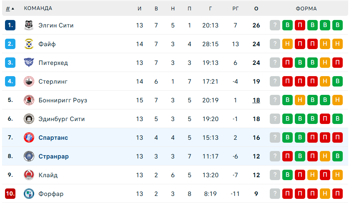Click the Эдинбург Сити crest icon
349x203 pixels.
29,119
